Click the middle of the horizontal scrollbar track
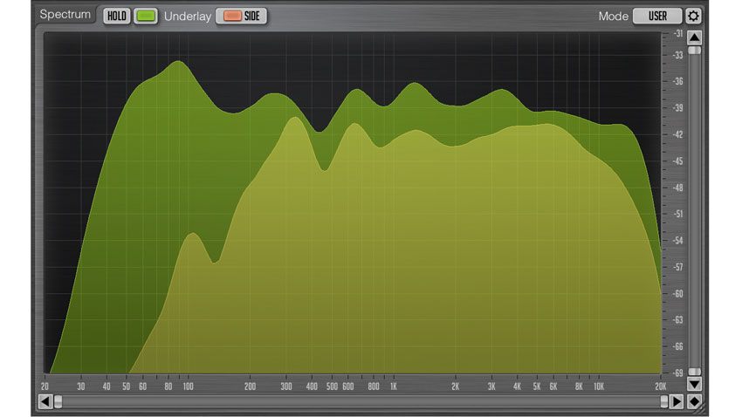Screen dimensions: 742x417 [360, 401]
